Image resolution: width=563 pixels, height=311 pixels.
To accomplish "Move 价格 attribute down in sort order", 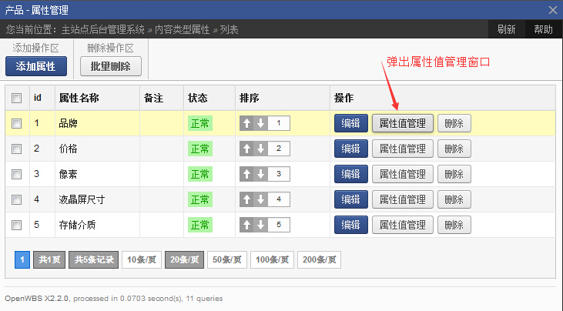I will pyautogui.click(x=260, y=149).
